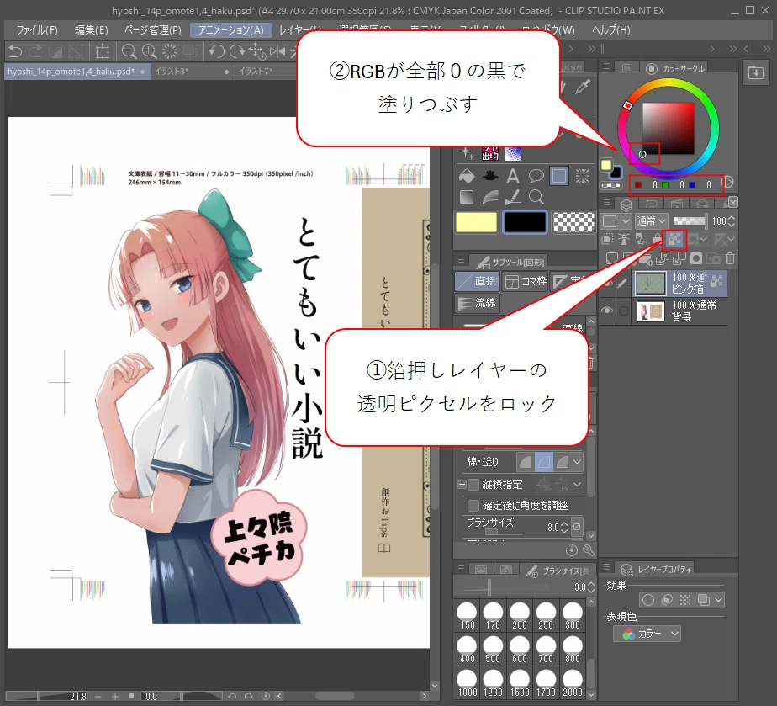Select the Figure tool

pyautogui.click(x=559, y=176)
